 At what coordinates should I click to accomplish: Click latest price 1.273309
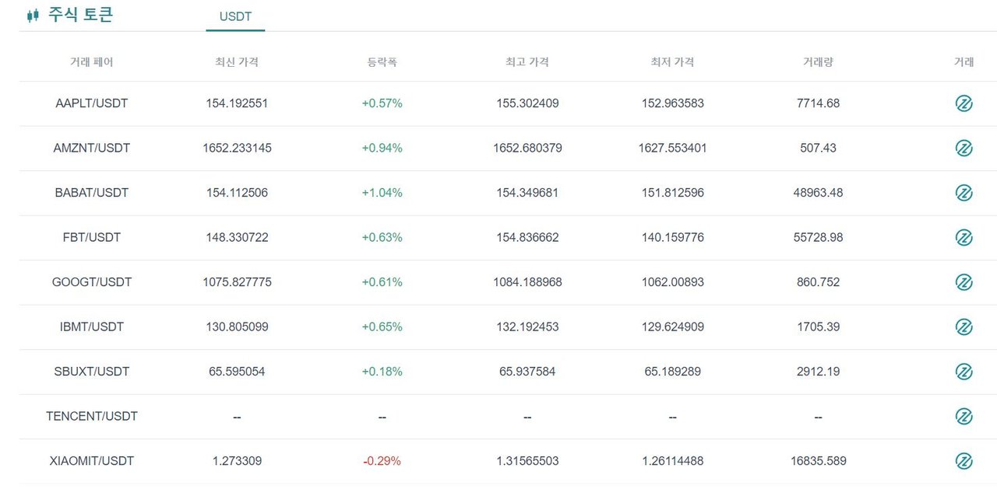[237, 461]
